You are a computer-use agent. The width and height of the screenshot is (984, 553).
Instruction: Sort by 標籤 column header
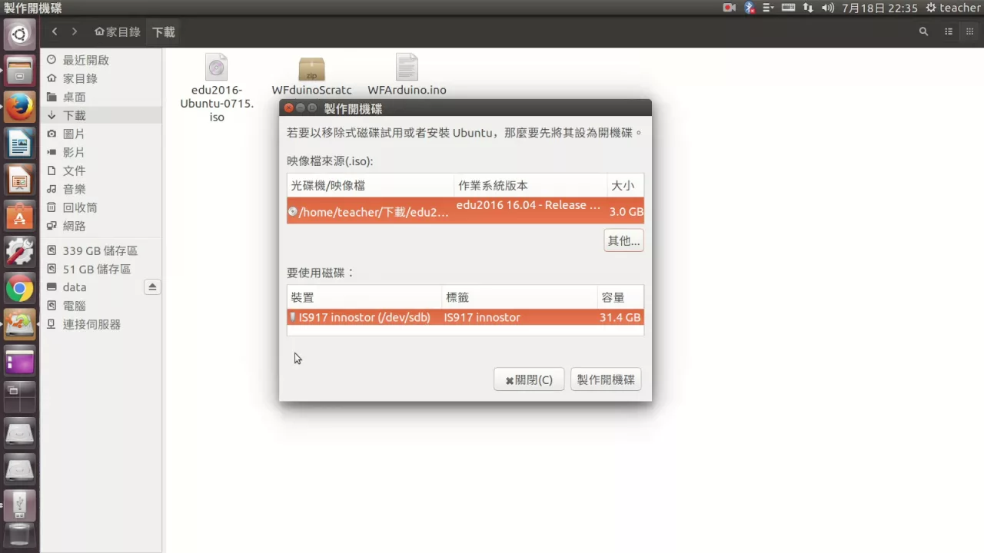tap(520, 297)
